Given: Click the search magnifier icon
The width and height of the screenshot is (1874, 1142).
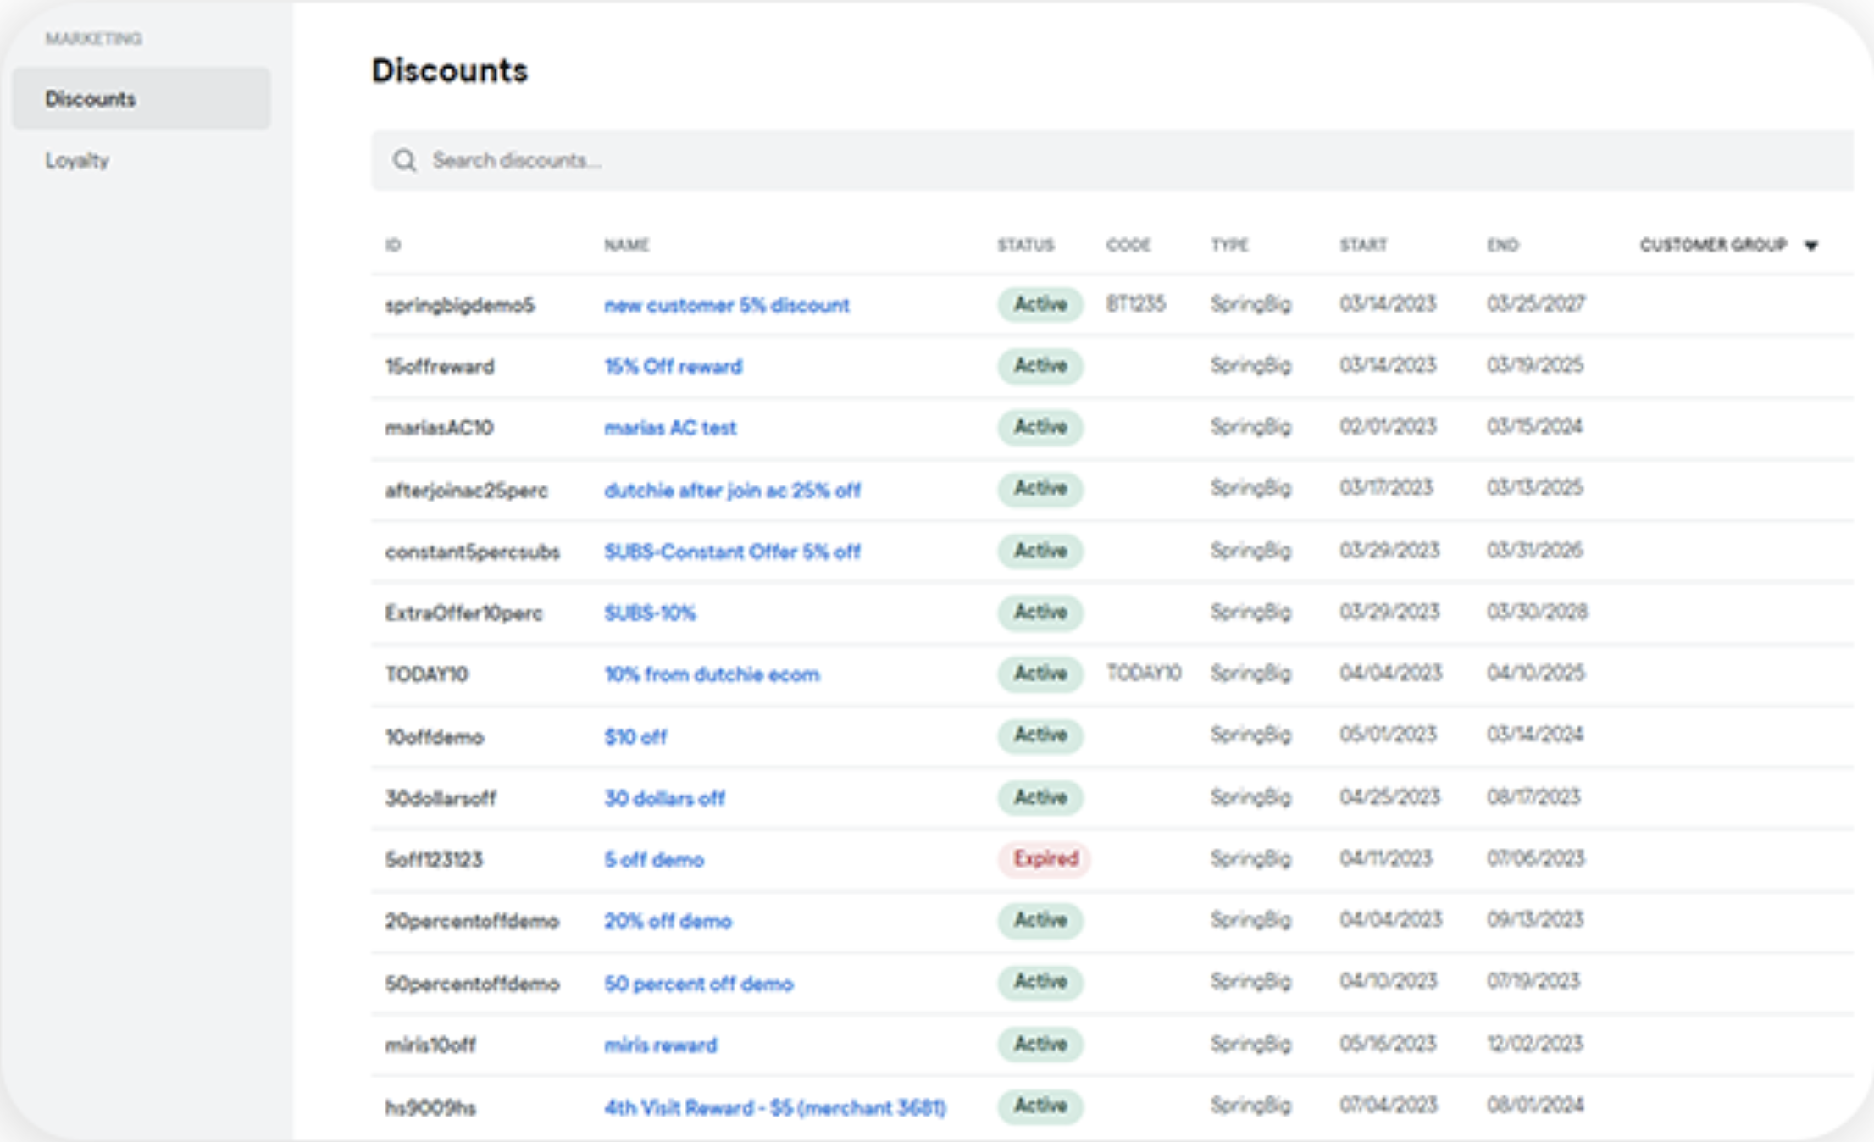Looking at the screenshot, I should 404,160.
